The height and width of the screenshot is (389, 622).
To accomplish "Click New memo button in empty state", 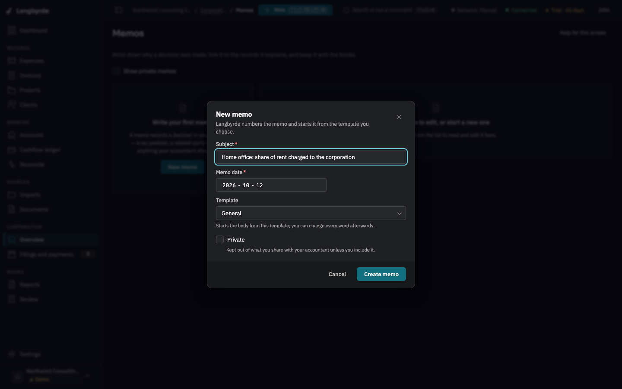I will 183,167.
